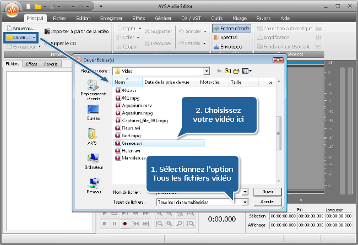Select the file Aquarium.m4v
The width and height of the screenshot is (358, 245).
point(134,106)
